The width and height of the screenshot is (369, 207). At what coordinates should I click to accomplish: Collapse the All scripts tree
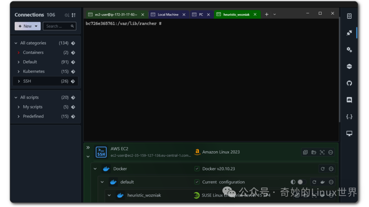[x=16, y=97]
